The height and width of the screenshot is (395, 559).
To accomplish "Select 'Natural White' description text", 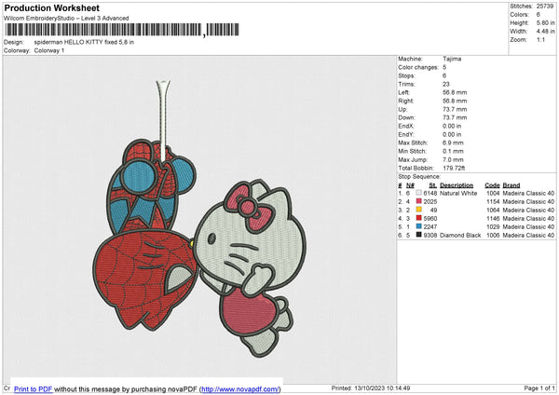I will (x=458, y=193).
